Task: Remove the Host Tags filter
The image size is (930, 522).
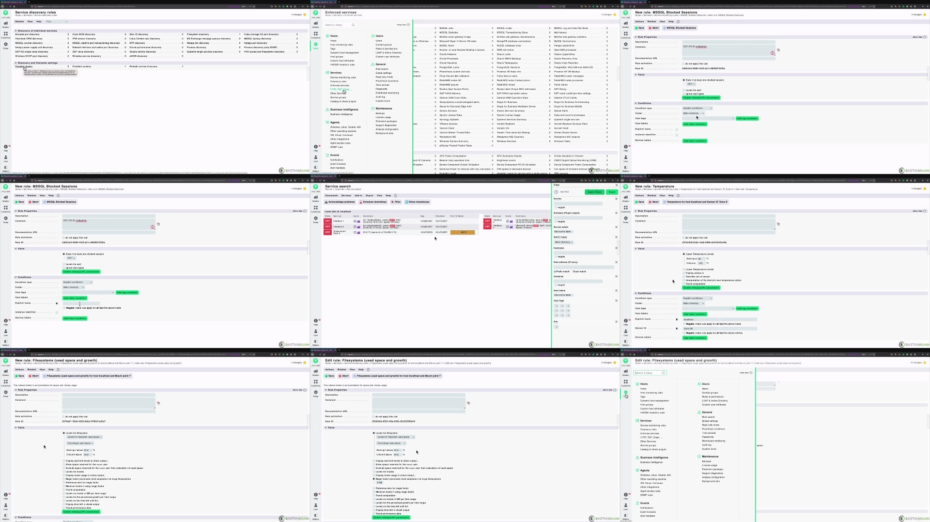Action: point(616,300)
